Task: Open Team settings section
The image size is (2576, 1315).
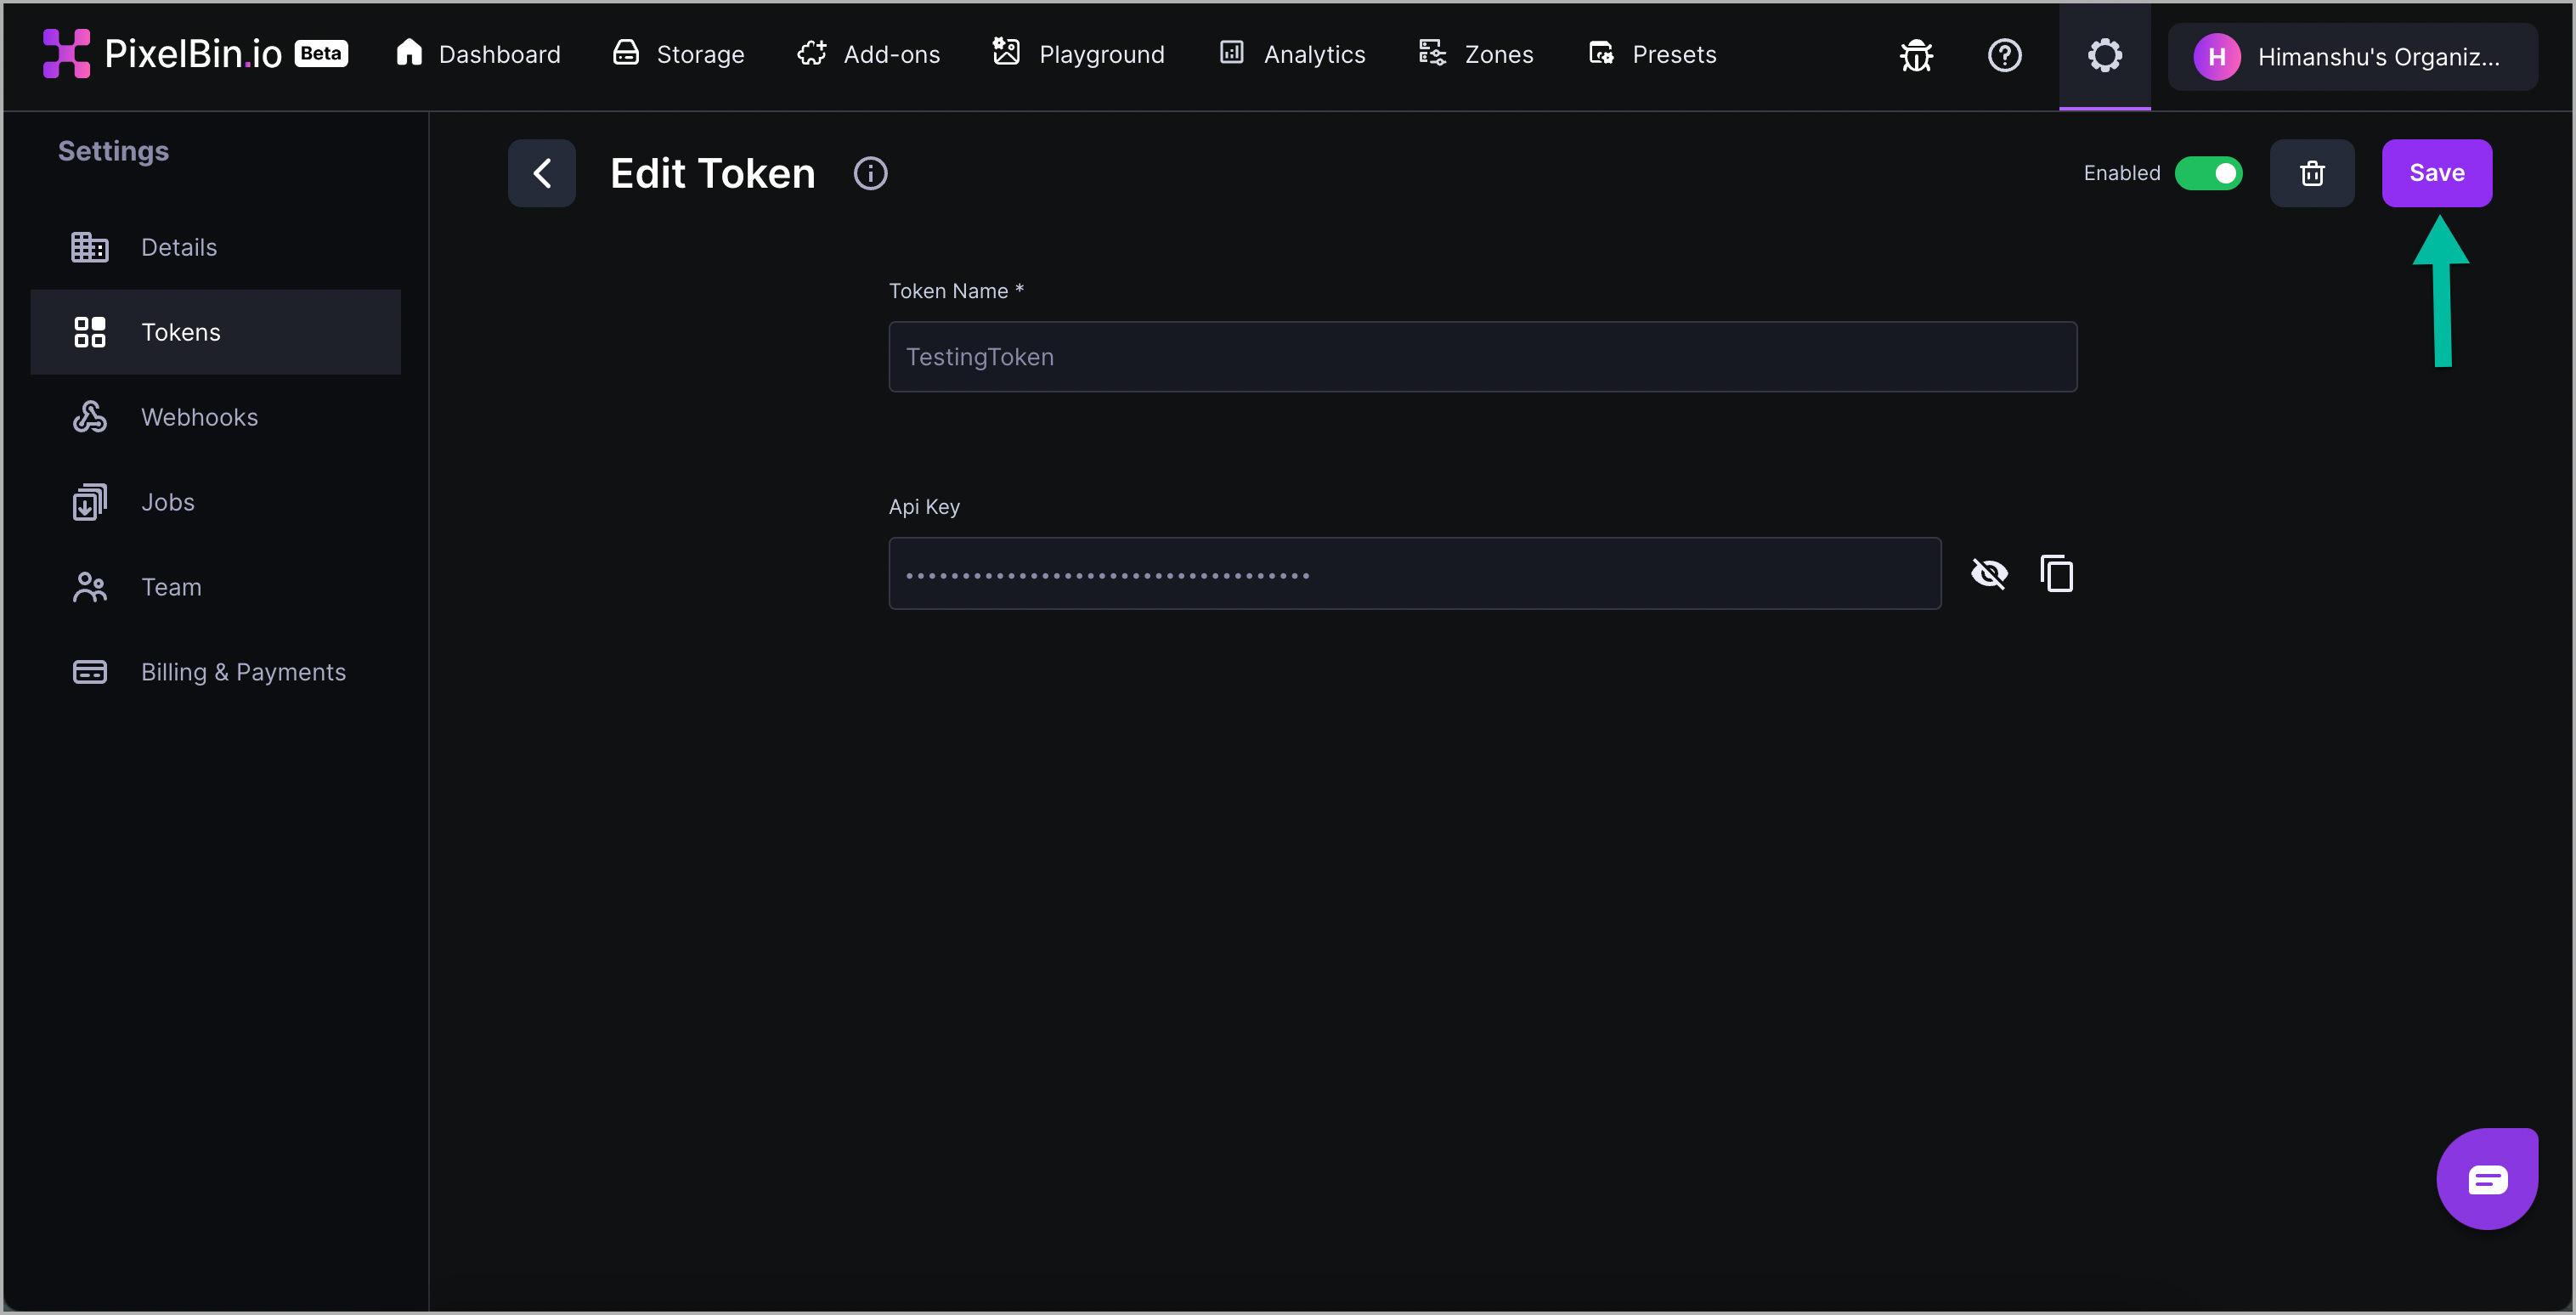Action: click(x=215, y=587)
